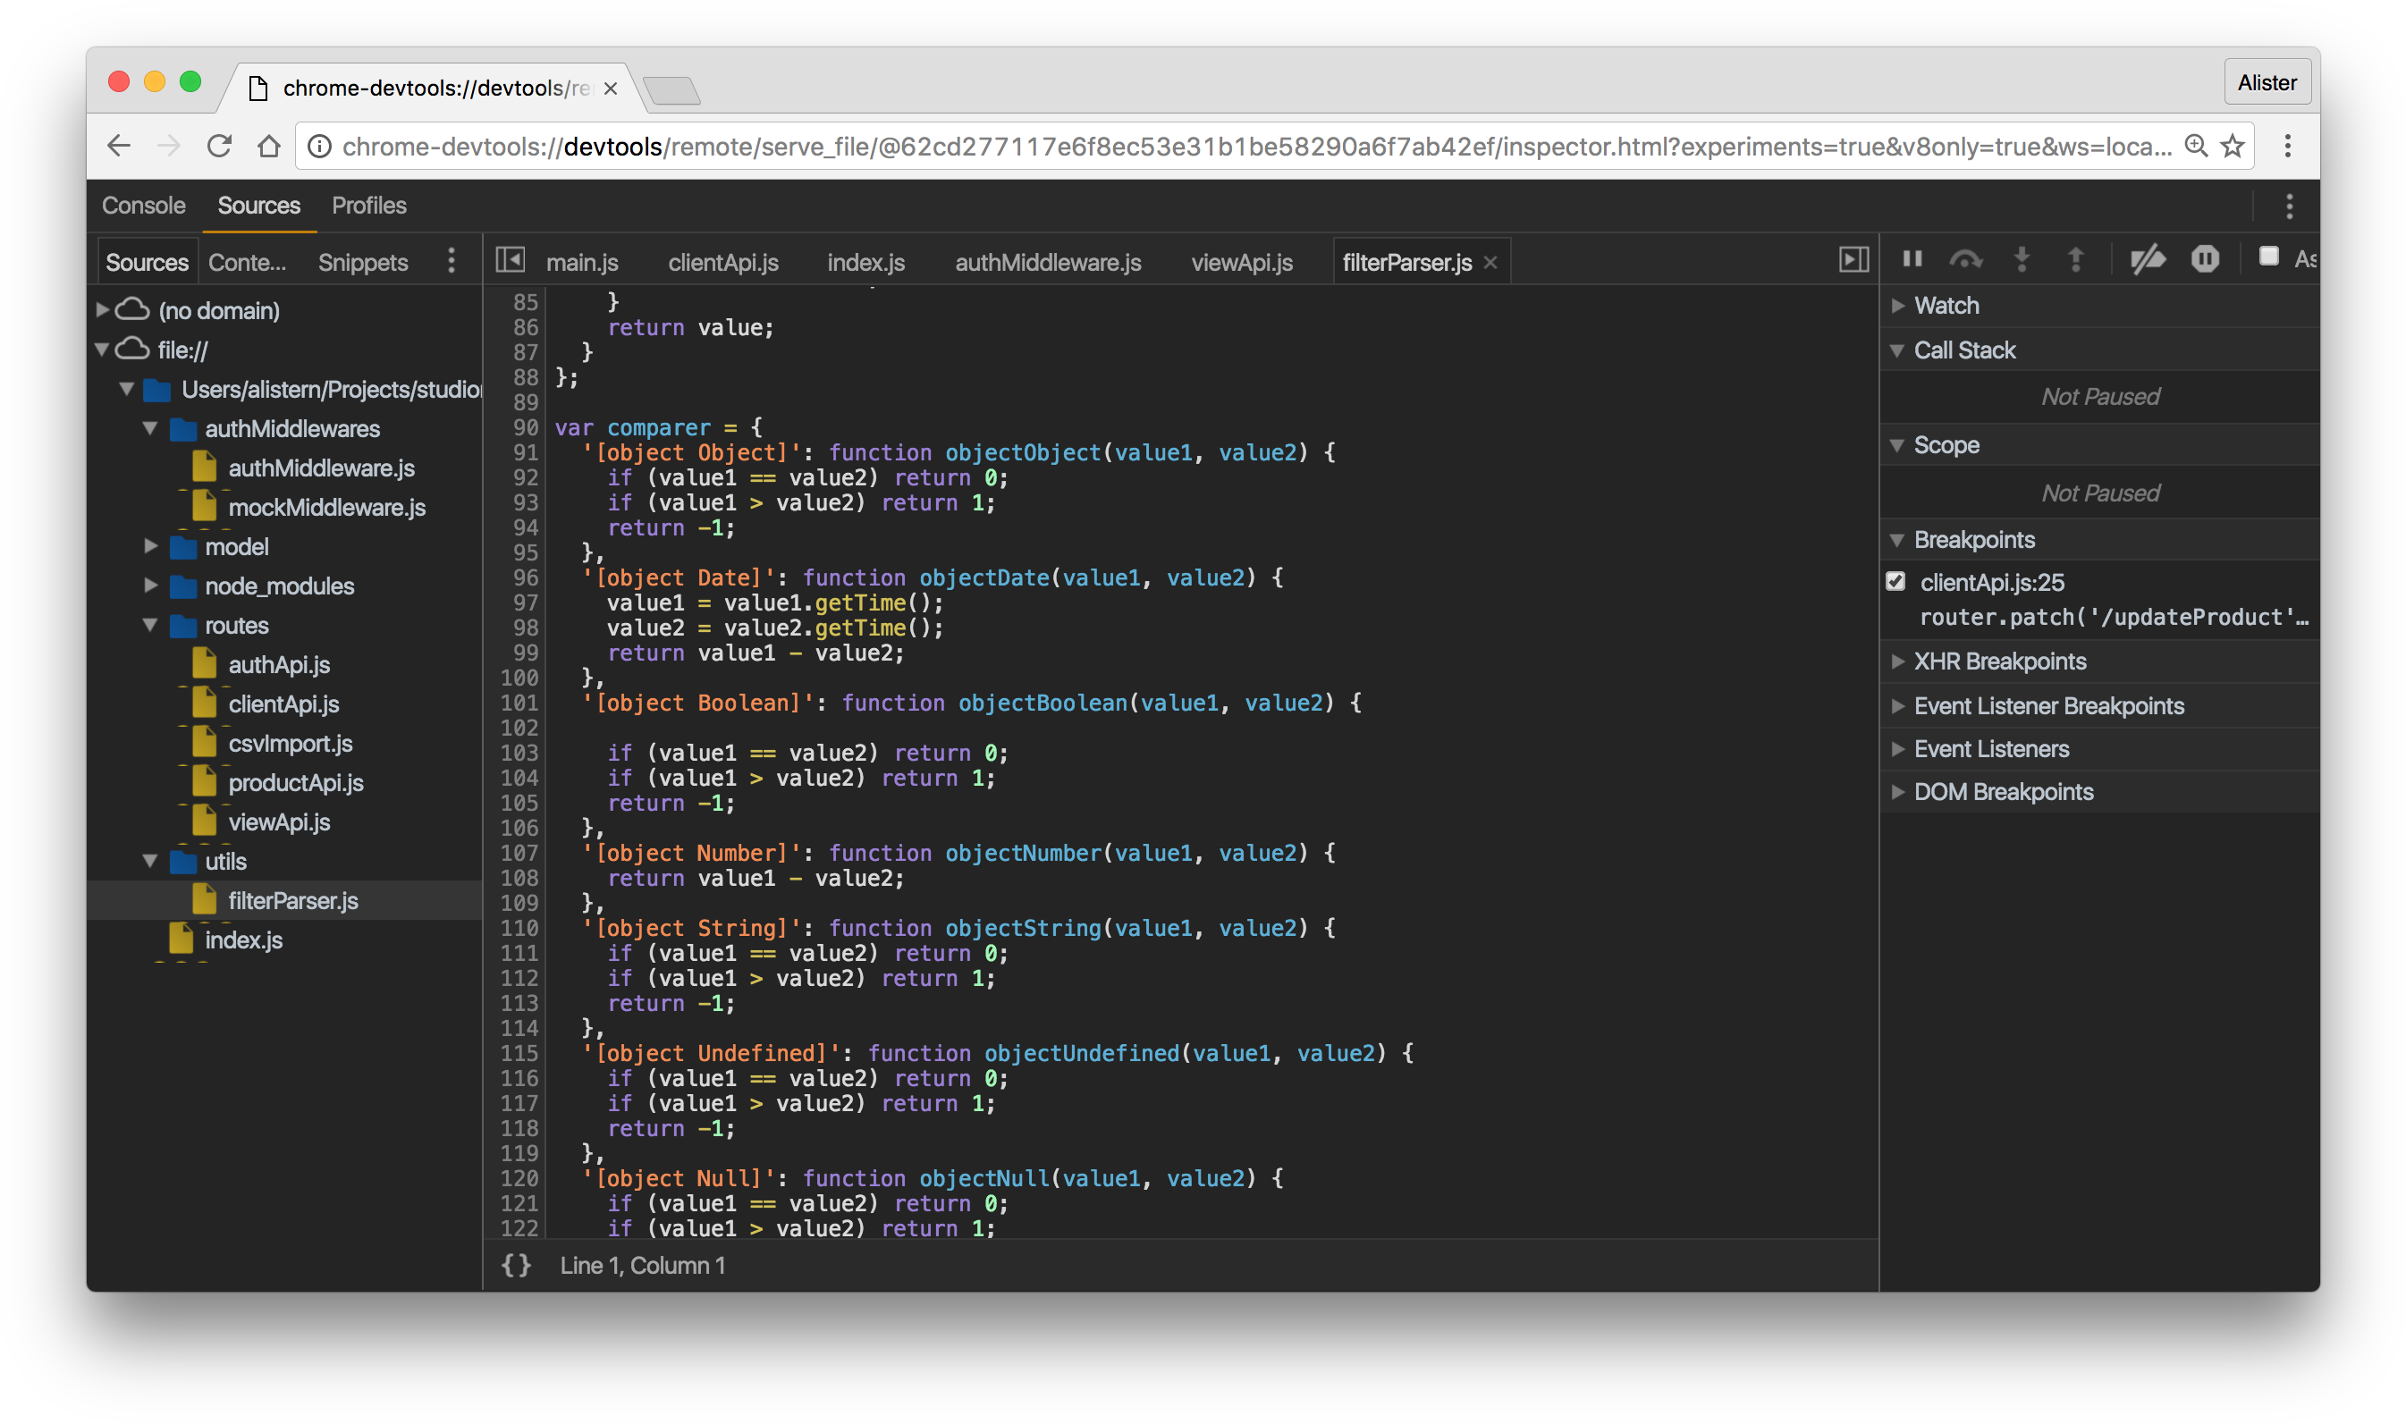The image size is (2406, 1424).
Task: Open productApi.js in file tree
Action: click(x=296, y=783)
